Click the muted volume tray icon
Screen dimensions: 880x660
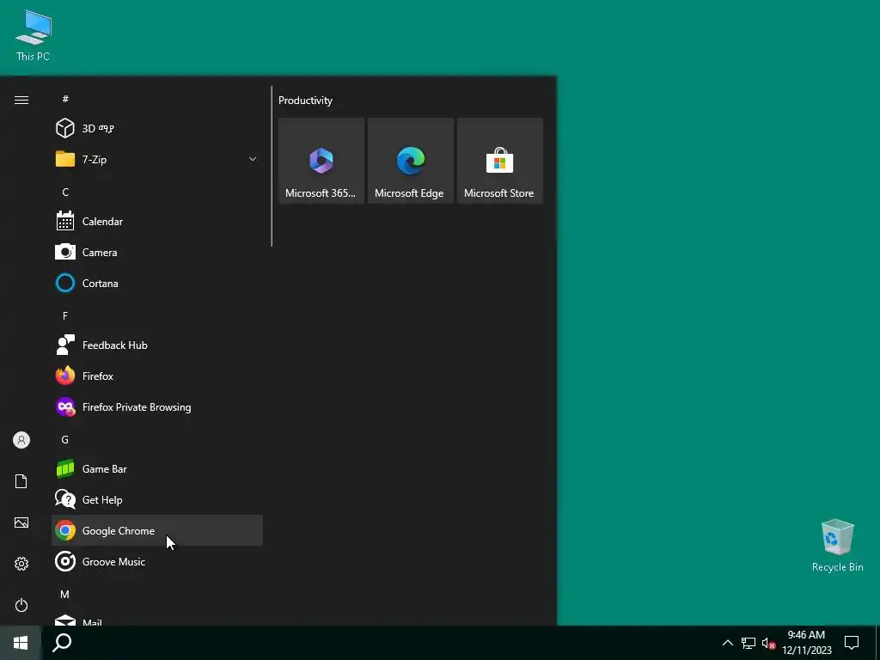(768, 643)
